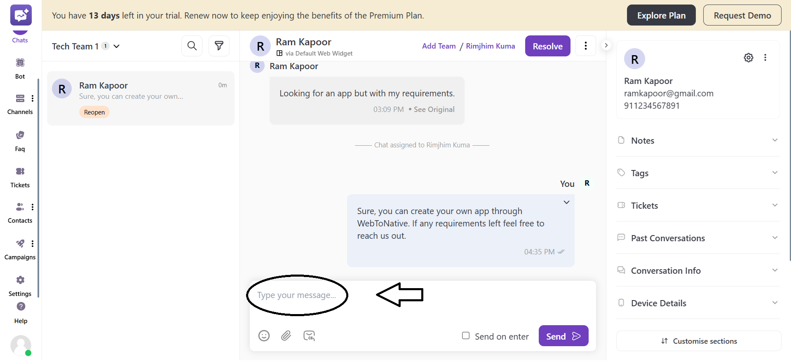This screenshot has height=361, width=791.
Task: Open the Settings section
Action: (20, 285)
